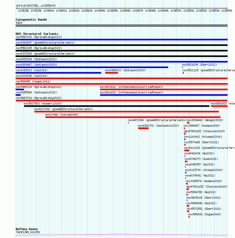The image size is (235, 238).
Task: Click nsv1000196 (Coe2014) label
Action: click(x=32, y=76)
